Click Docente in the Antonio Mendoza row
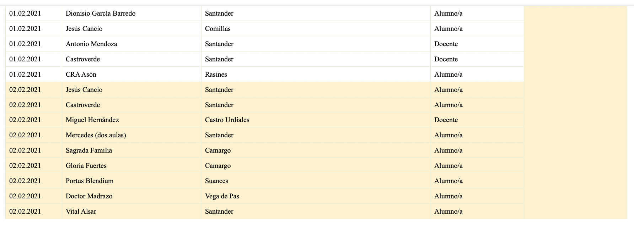634x225 pixels. tap(446, 44)
